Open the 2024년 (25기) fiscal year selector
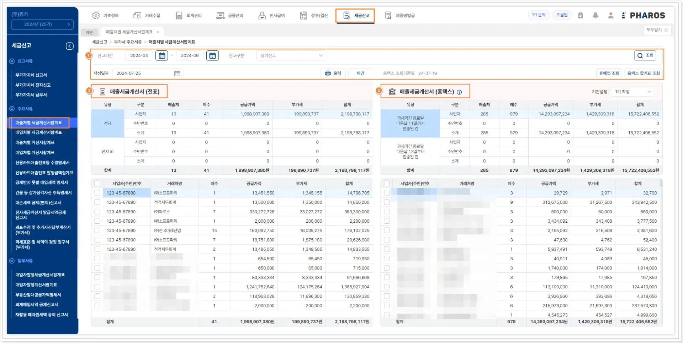Viewport: 683px width, 343px height. [x=42, y=24]
